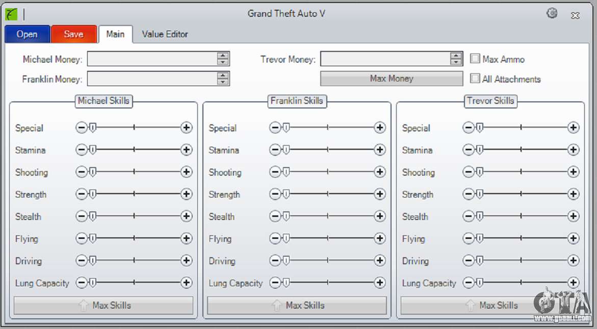This screenshot has height=329, width=597.
Task: Decrease Trevor's Shooting with minus icon
Action: tap(469, 172)
